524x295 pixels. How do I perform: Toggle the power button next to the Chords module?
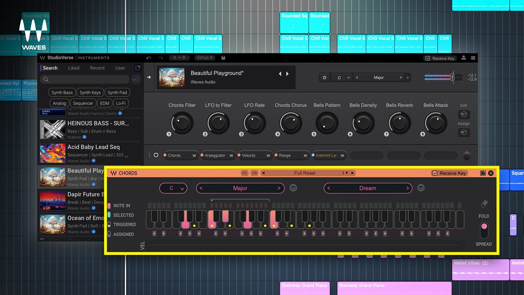(x=156, y=155)
